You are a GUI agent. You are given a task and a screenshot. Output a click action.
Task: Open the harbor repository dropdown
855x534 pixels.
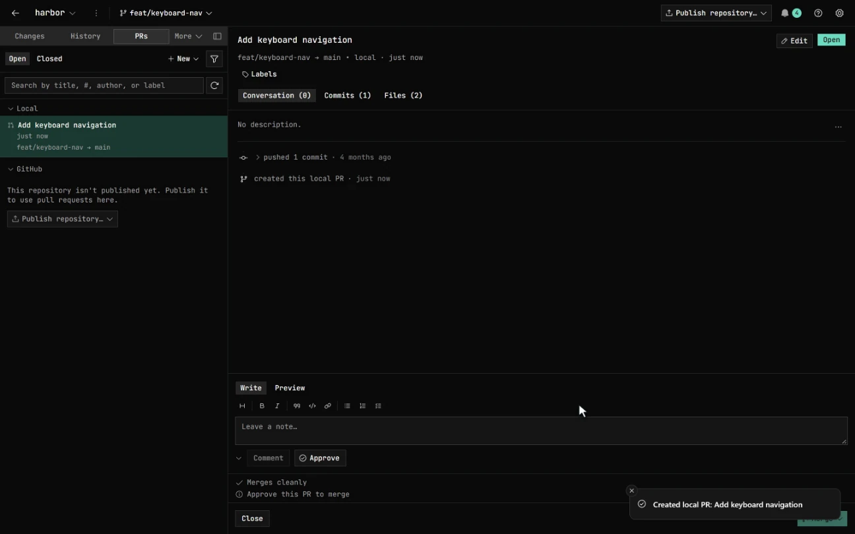pyautogui.click(x=55, y=13)
